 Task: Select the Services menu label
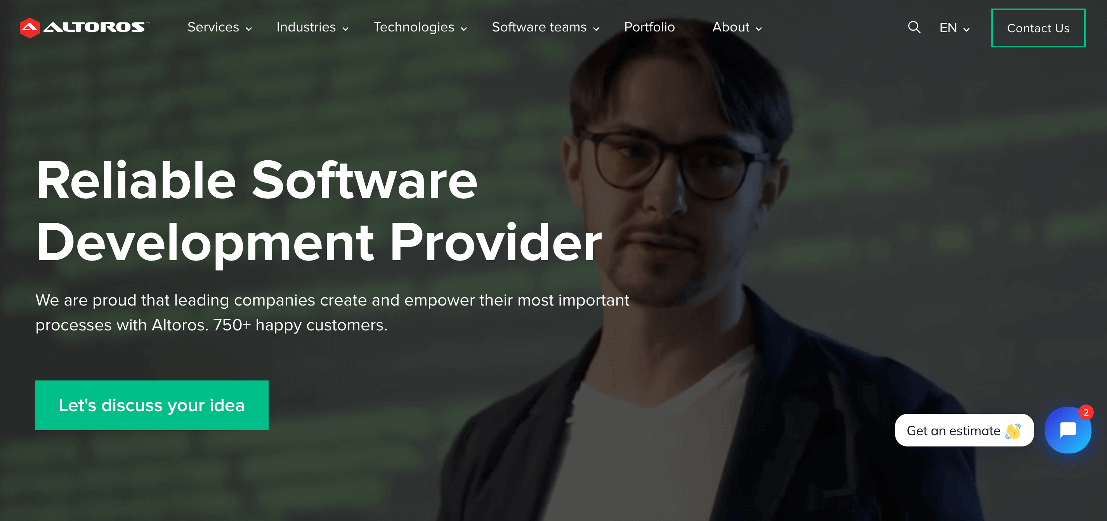click(213, 27)
